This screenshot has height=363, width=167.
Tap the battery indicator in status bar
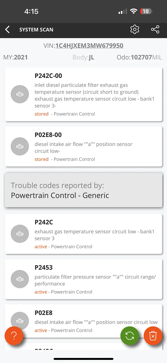[x=146, y=11]
